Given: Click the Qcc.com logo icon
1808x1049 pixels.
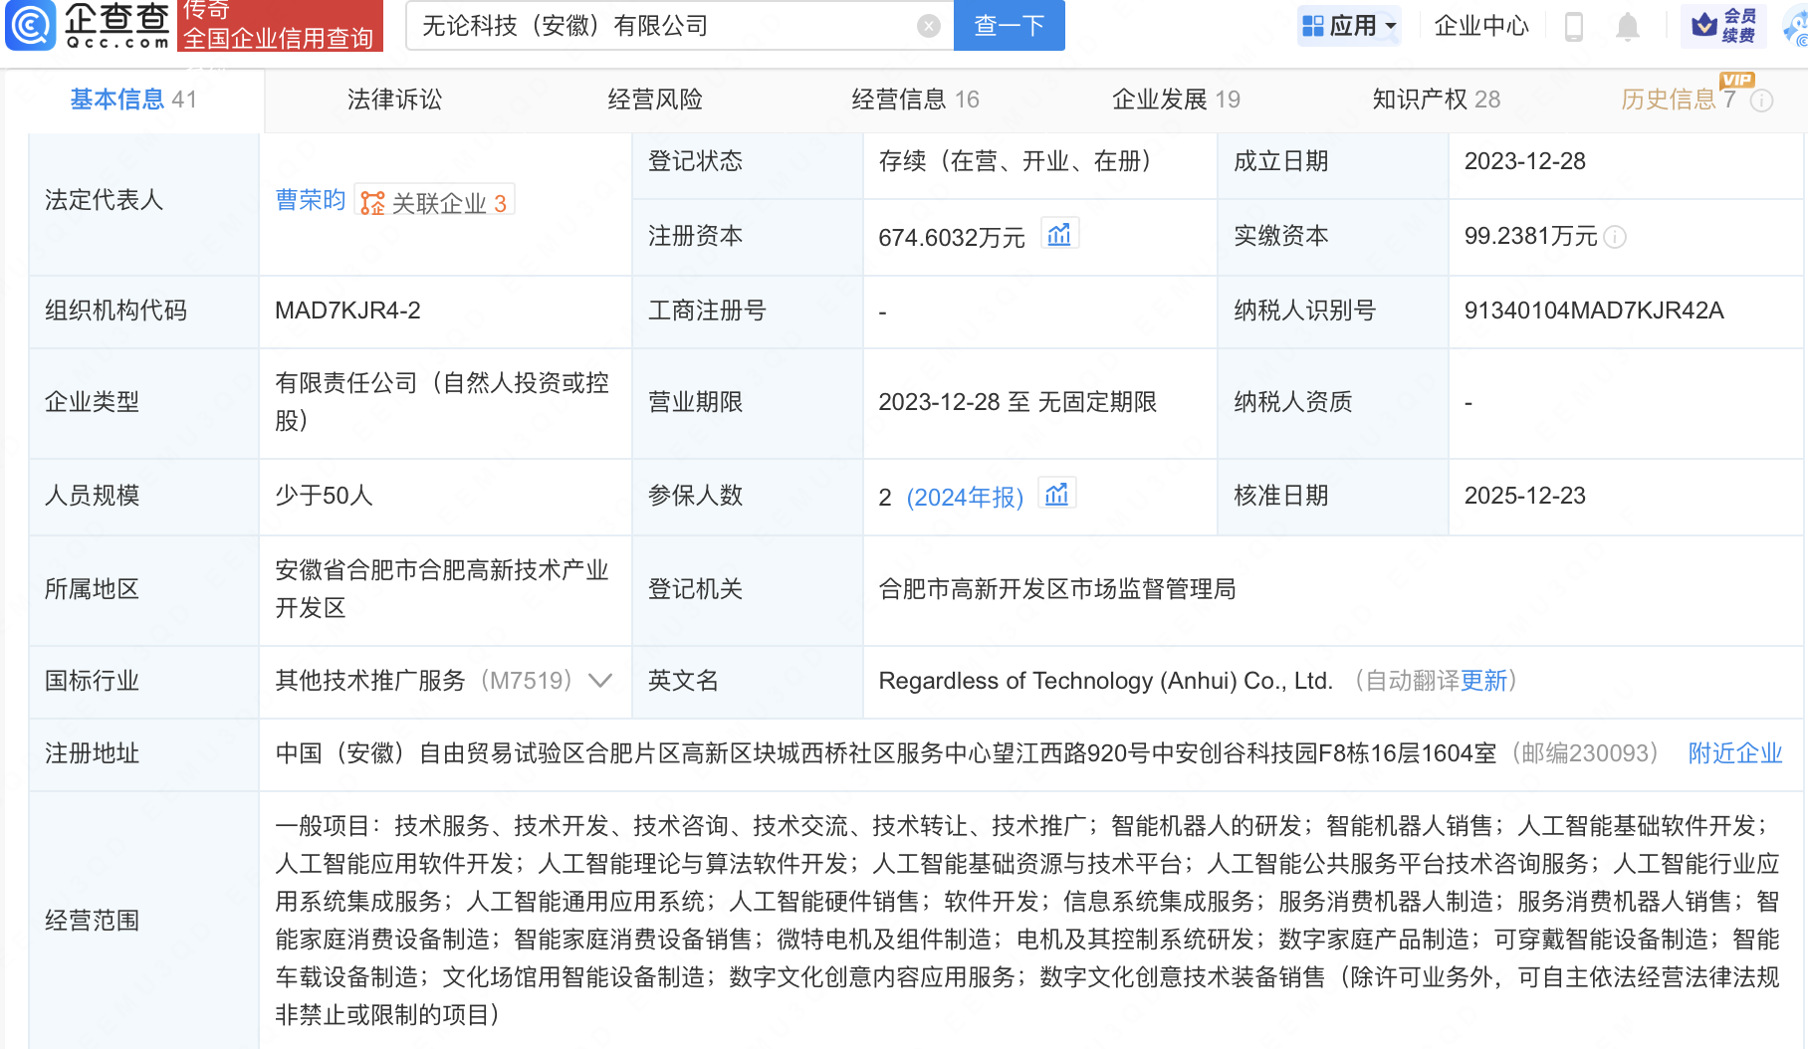Looking at the screenshot, I should [30, 26].
